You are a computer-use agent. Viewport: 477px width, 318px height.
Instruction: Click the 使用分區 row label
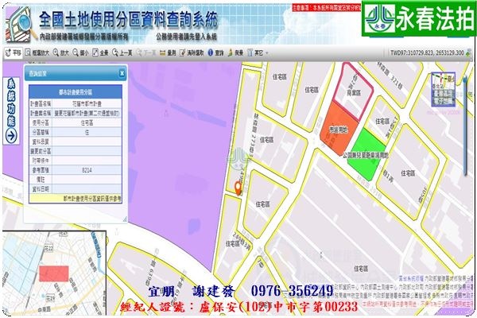[x=41, y=122]
